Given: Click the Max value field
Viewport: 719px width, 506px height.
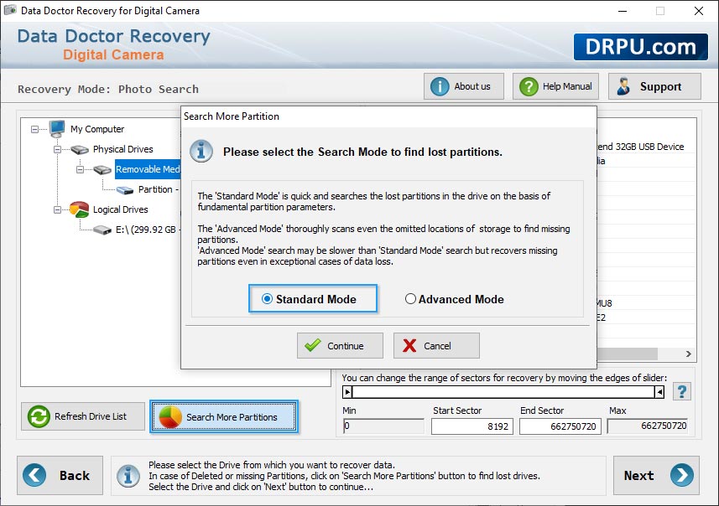Looking at the screenshot, I should (648, 426).
